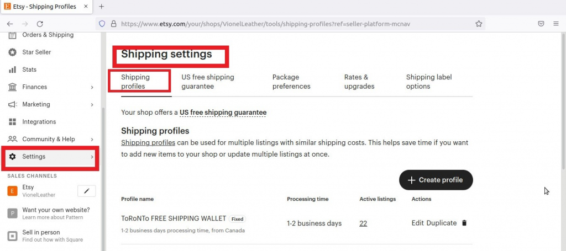The image size is (566, 251).
Task: Open a new browser tab with plus
Action: coord(102,7)
